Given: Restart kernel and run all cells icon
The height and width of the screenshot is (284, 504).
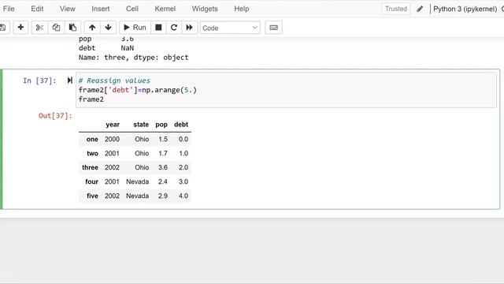Looking at the screenshot, I should pos(189,28).
